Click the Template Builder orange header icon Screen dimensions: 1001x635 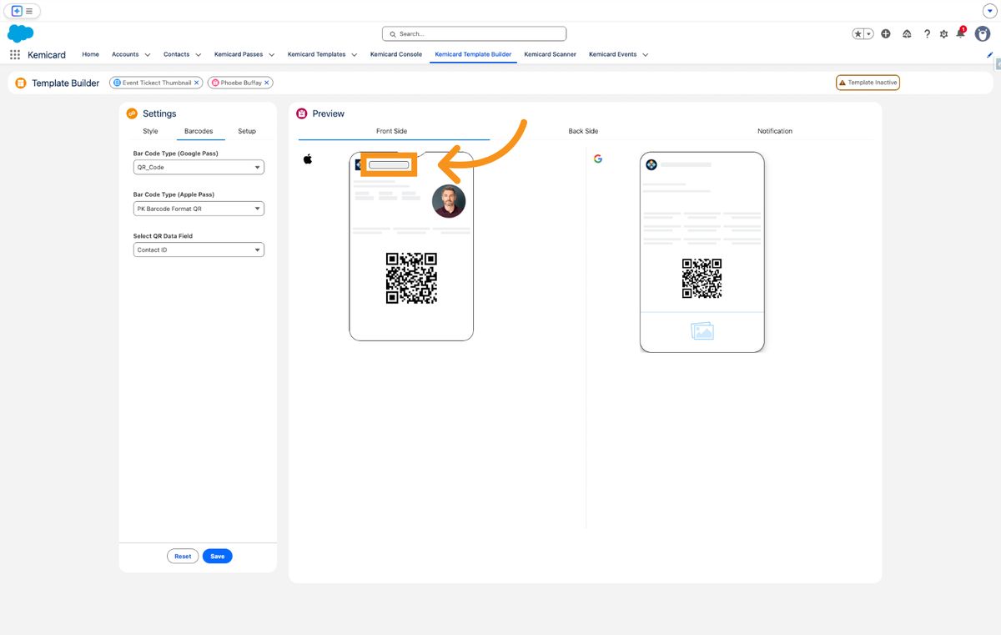tap(21, 83)
